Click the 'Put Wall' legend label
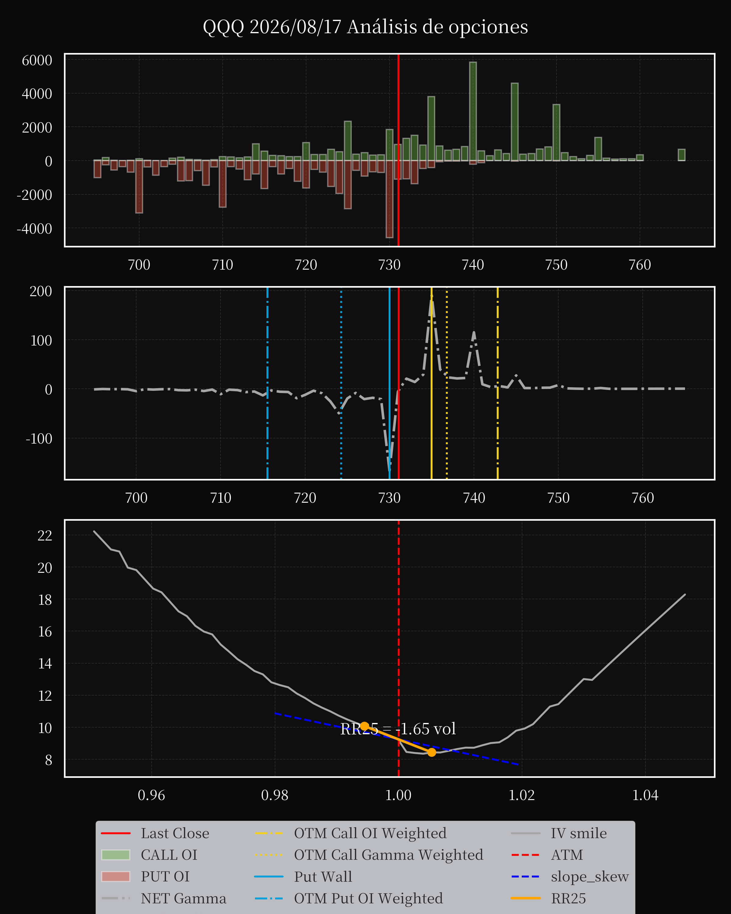 323,877
